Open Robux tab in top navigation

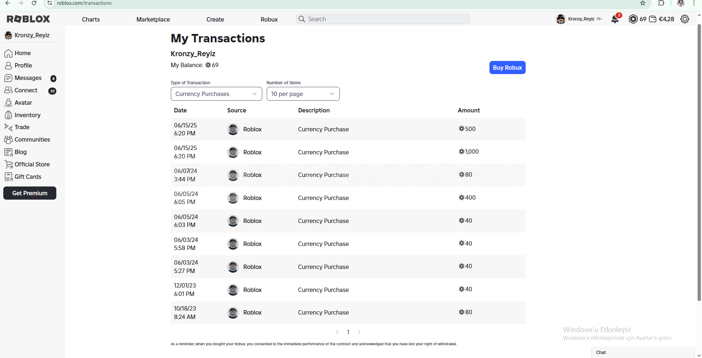(x=269, y=19)
